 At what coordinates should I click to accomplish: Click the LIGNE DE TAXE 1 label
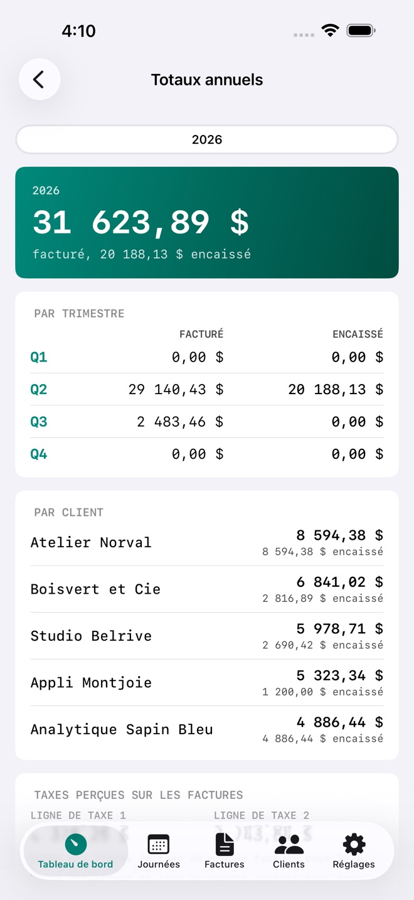78,815
